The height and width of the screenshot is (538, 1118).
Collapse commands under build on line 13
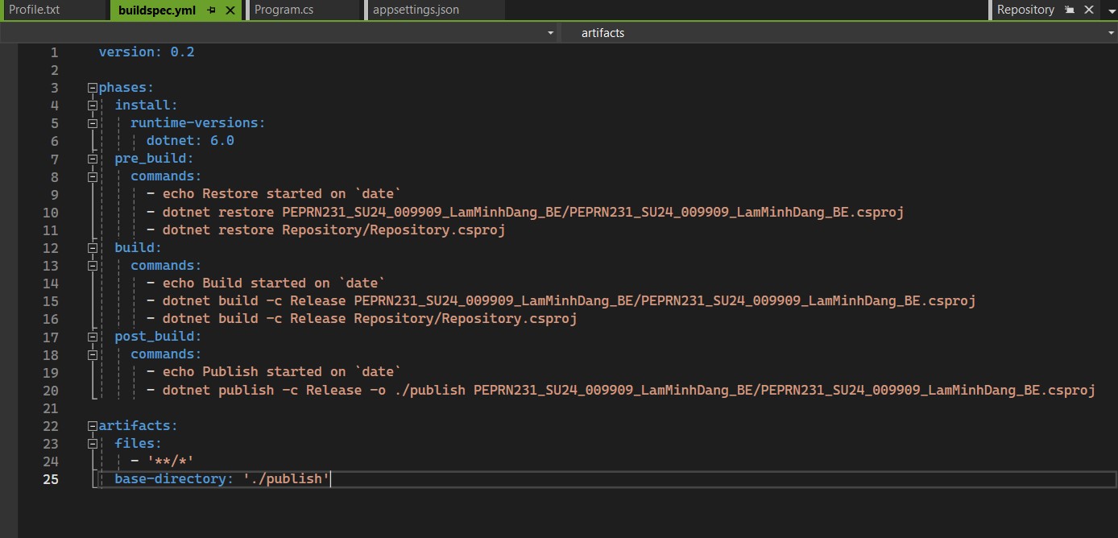(93, 266)
